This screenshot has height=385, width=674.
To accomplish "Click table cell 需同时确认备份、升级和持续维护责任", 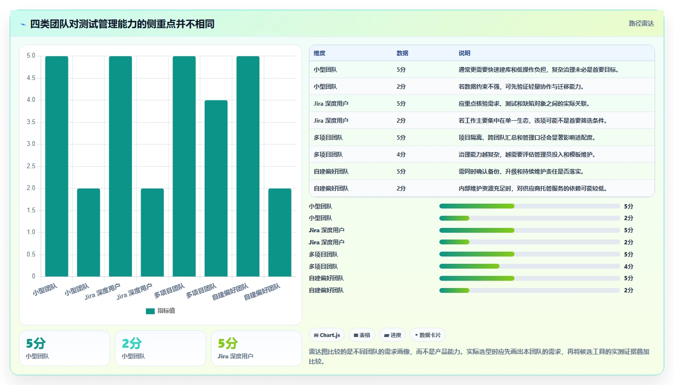I will coord(521,172).
